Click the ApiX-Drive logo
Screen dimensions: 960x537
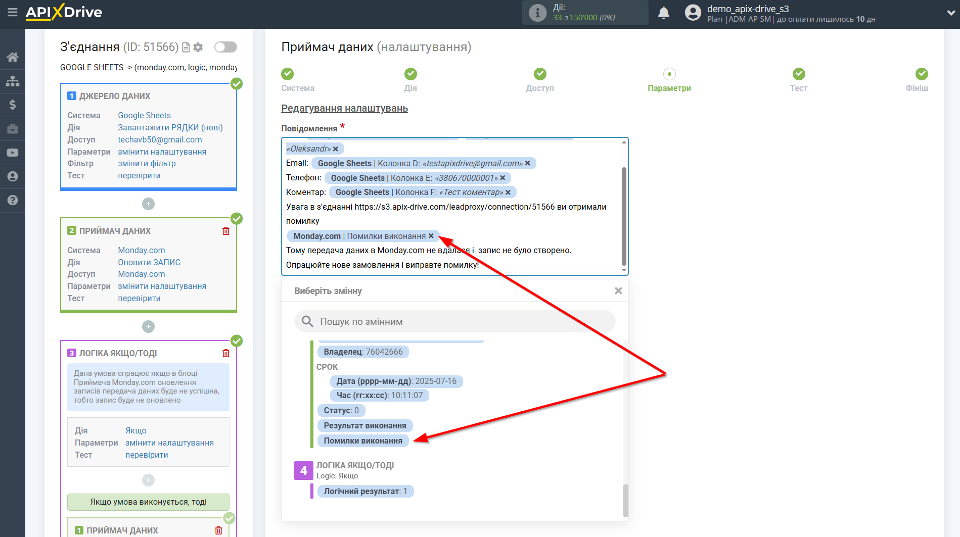pyautogui.click(x=64, y=12)
